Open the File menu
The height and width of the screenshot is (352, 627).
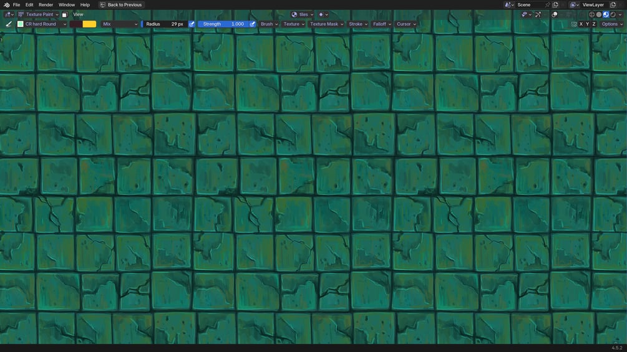point(16,5)
